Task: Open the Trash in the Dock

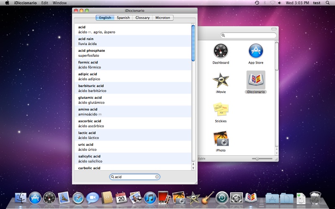Action: click(x=315, y=198)
